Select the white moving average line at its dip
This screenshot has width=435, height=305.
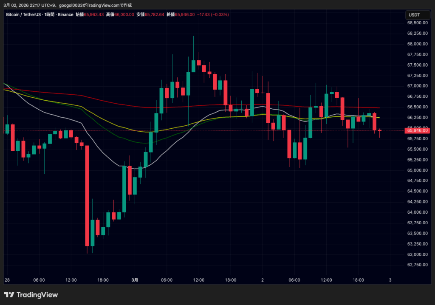[135, 169]
